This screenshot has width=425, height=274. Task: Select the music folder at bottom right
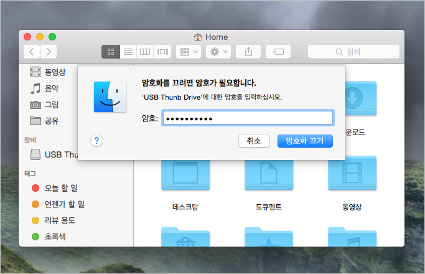coord(352,237)
